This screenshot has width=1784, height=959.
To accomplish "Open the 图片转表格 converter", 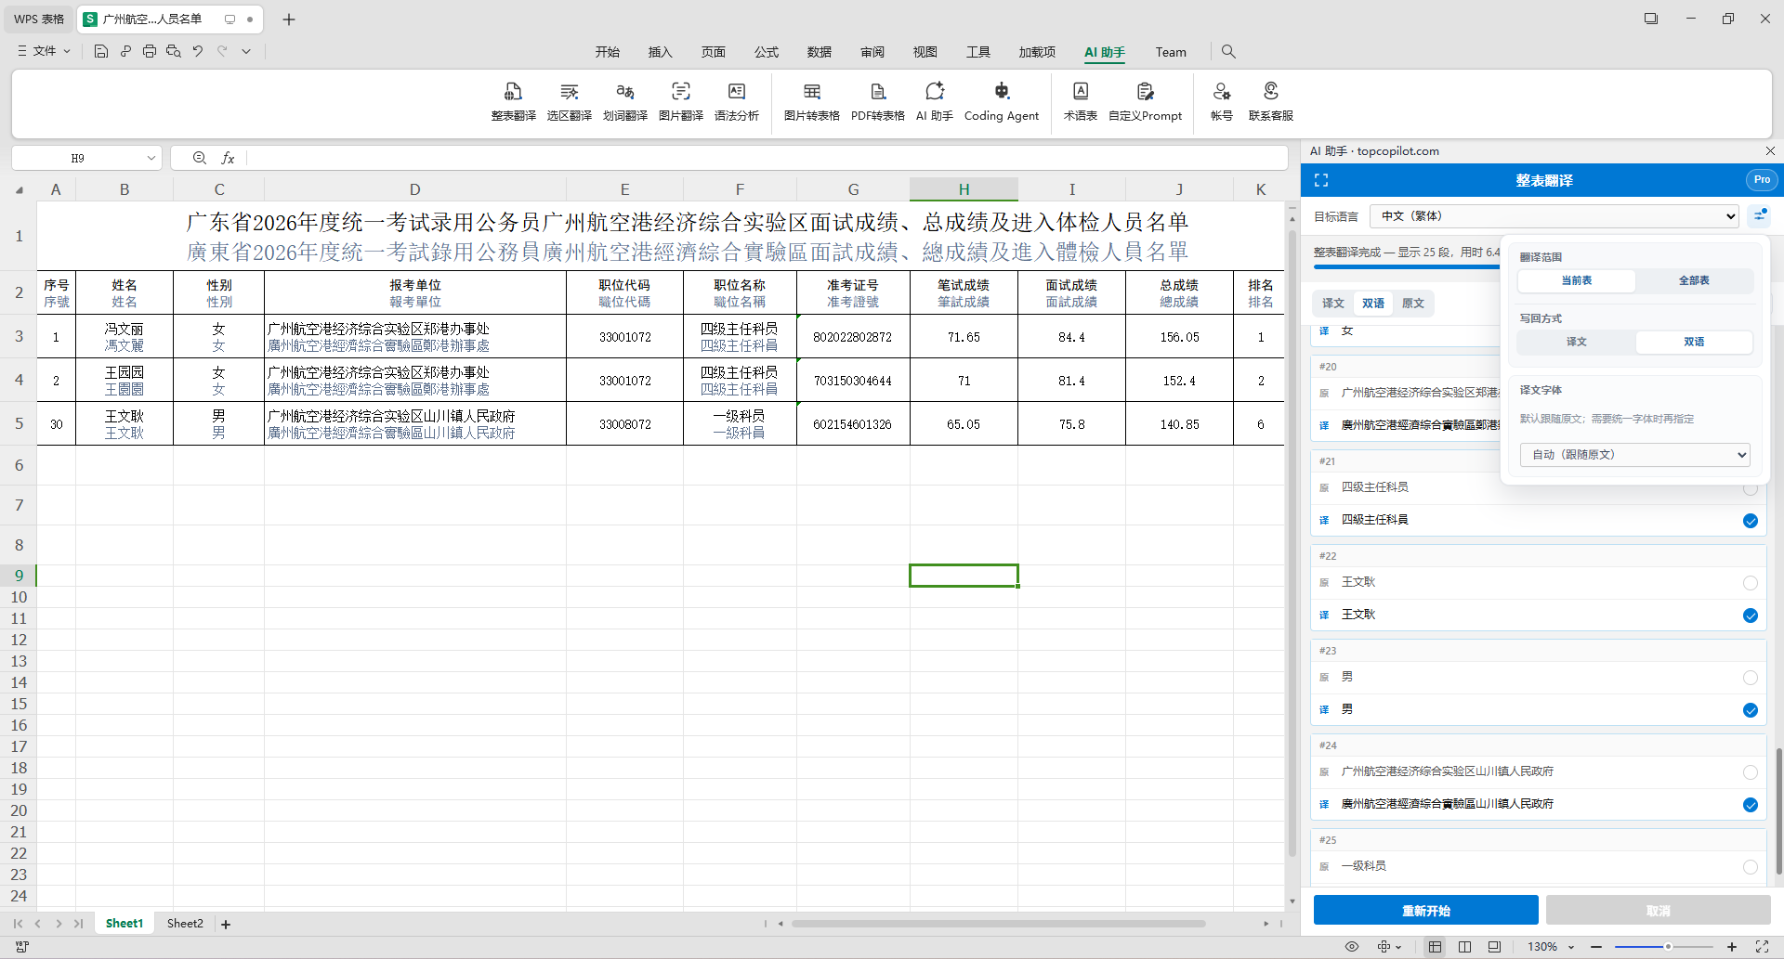I will (811, 101).
